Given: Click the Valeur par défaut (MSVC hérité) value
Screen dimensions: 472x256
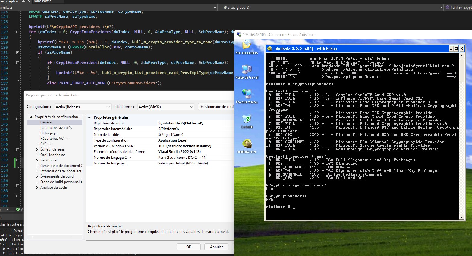Looking at the screenshot, I should point(183,163).
